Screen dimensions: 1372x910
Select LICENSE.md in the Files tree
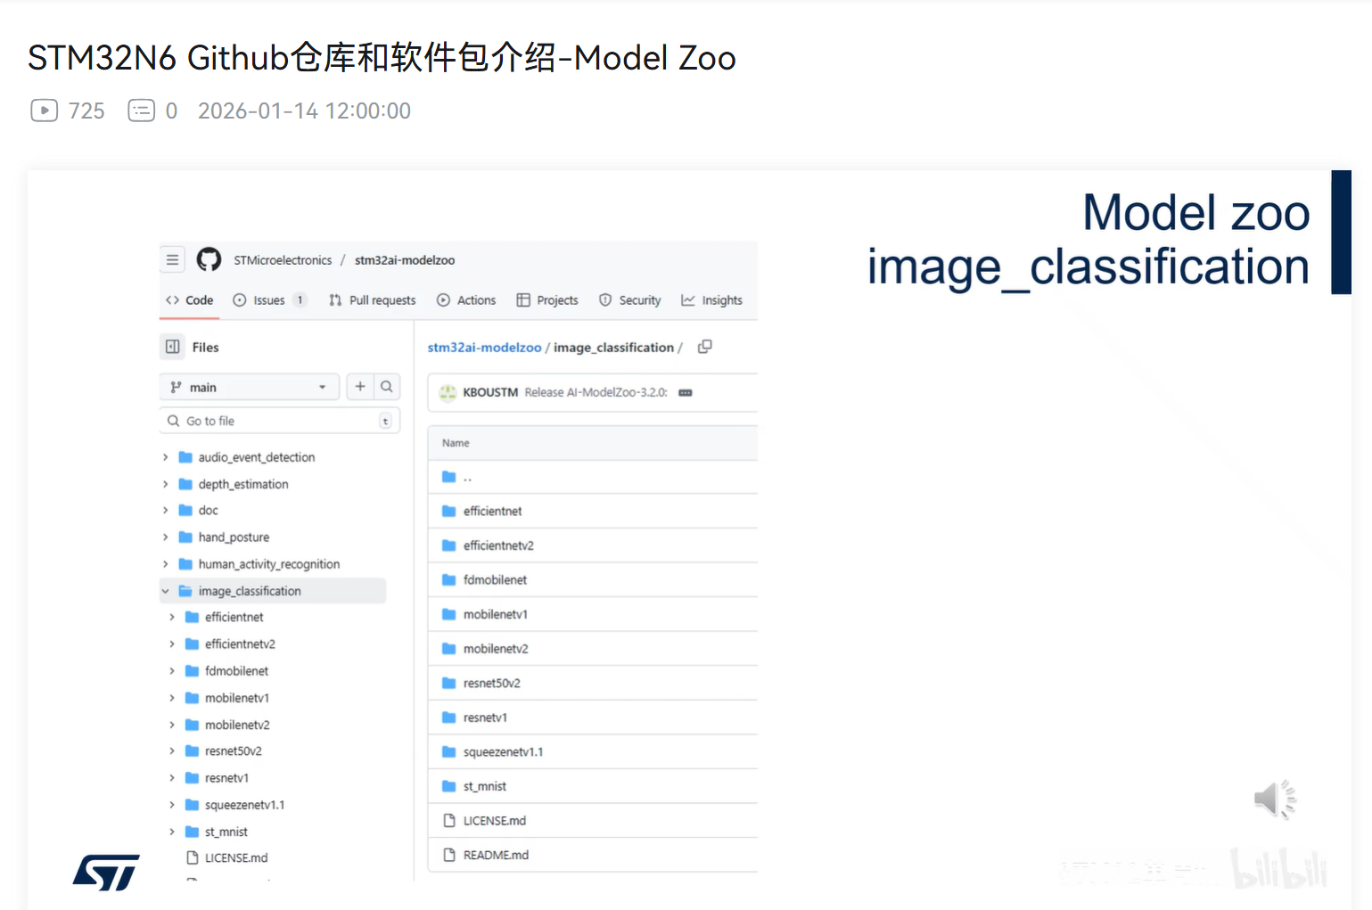click(236, 857)
